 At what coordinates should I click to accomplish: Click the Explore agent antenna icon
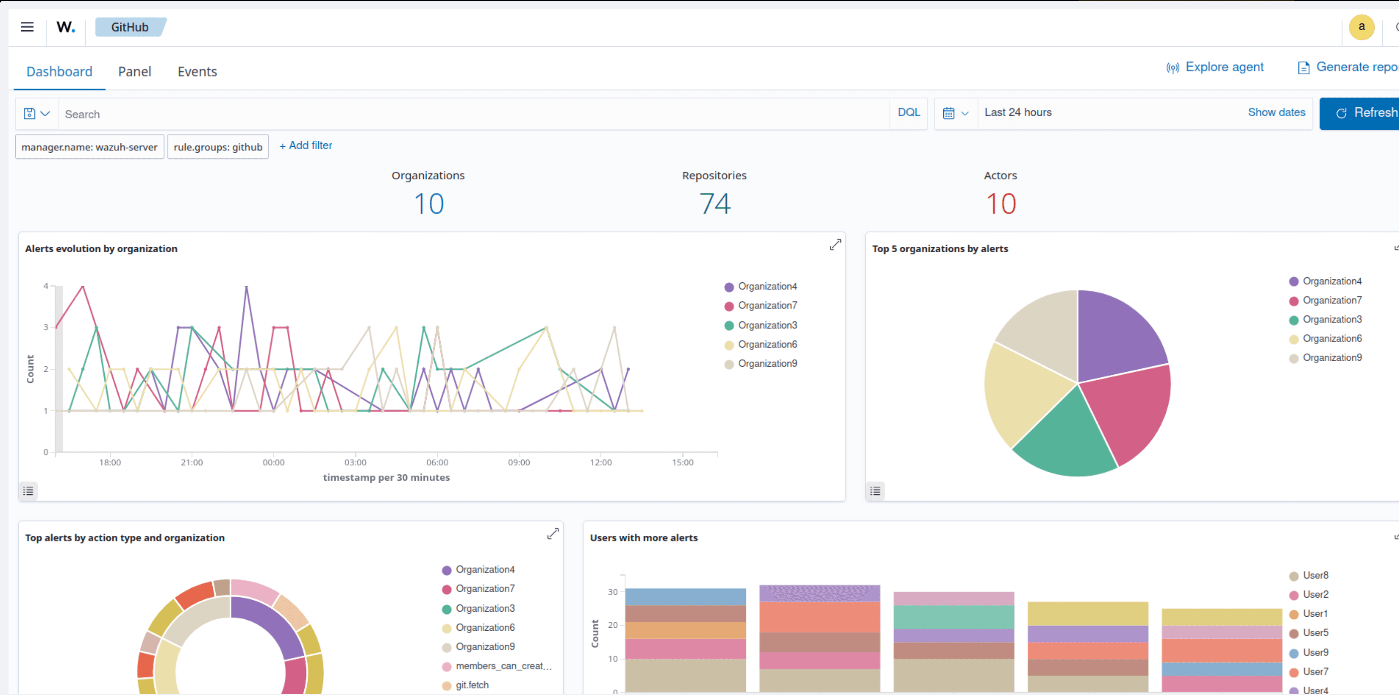click(1173, 68)
